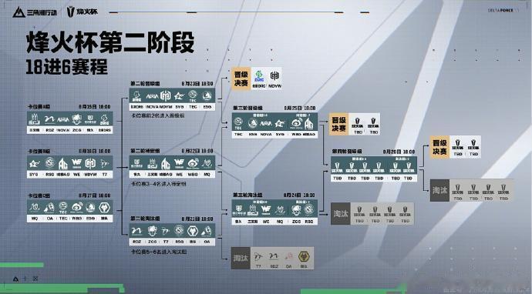Click the wolf logo in bottom 淘汰 box
Image resolution: width=532 pixels, height=294 pixels.
click(x=304, y=257)
